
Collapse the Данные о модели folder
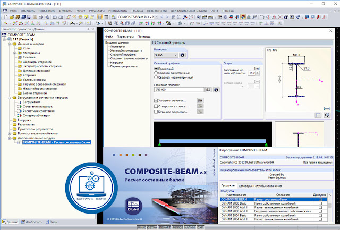click(10, 44)
